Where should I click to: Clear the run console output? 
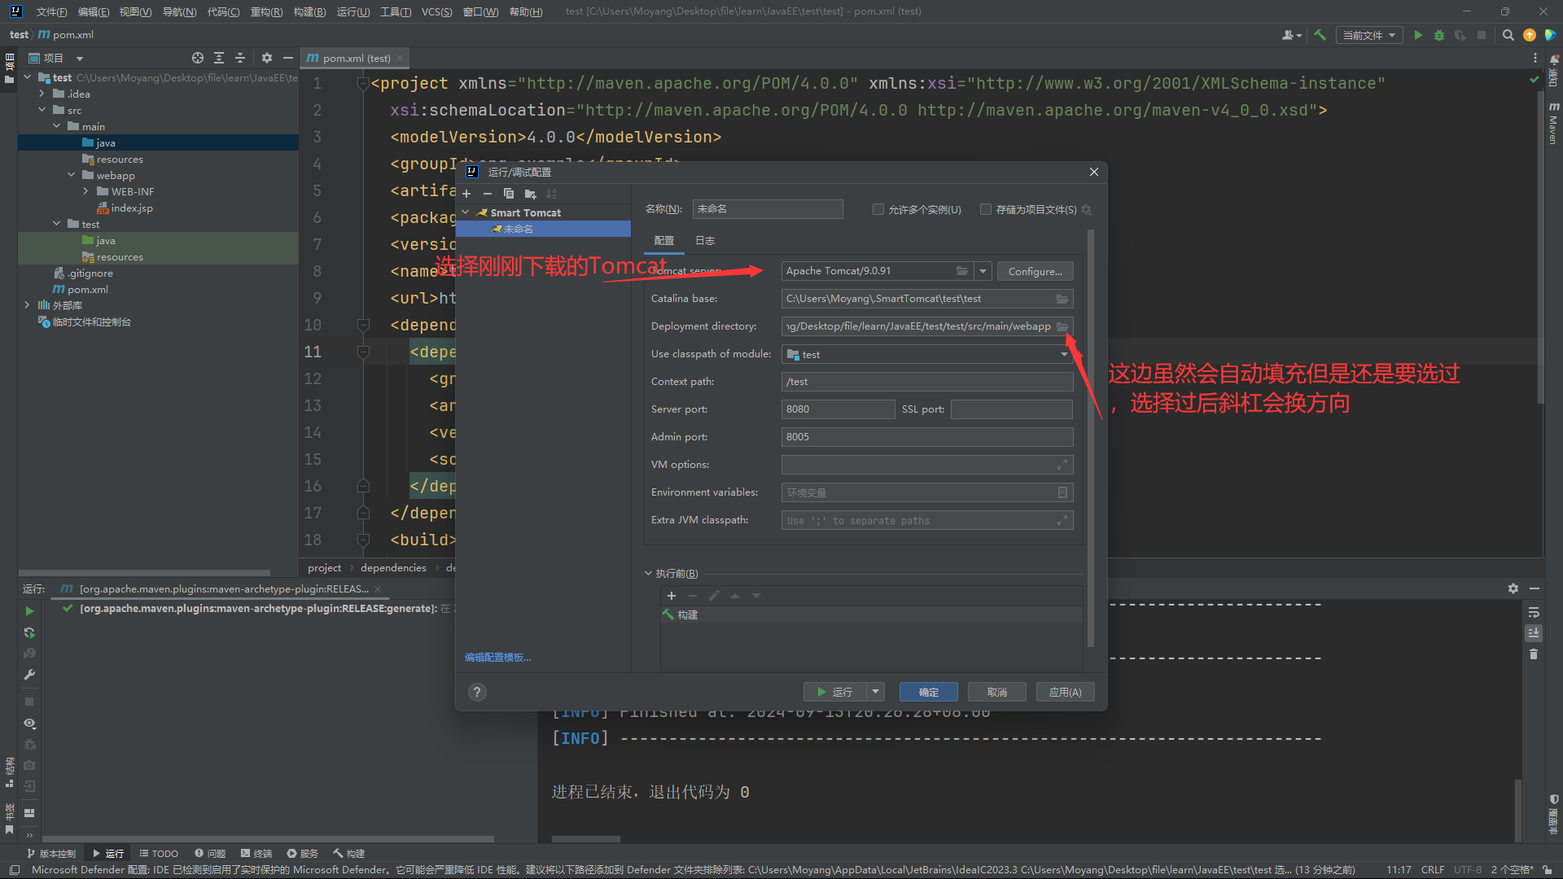pyautogui.click(x=1534, y=654)
